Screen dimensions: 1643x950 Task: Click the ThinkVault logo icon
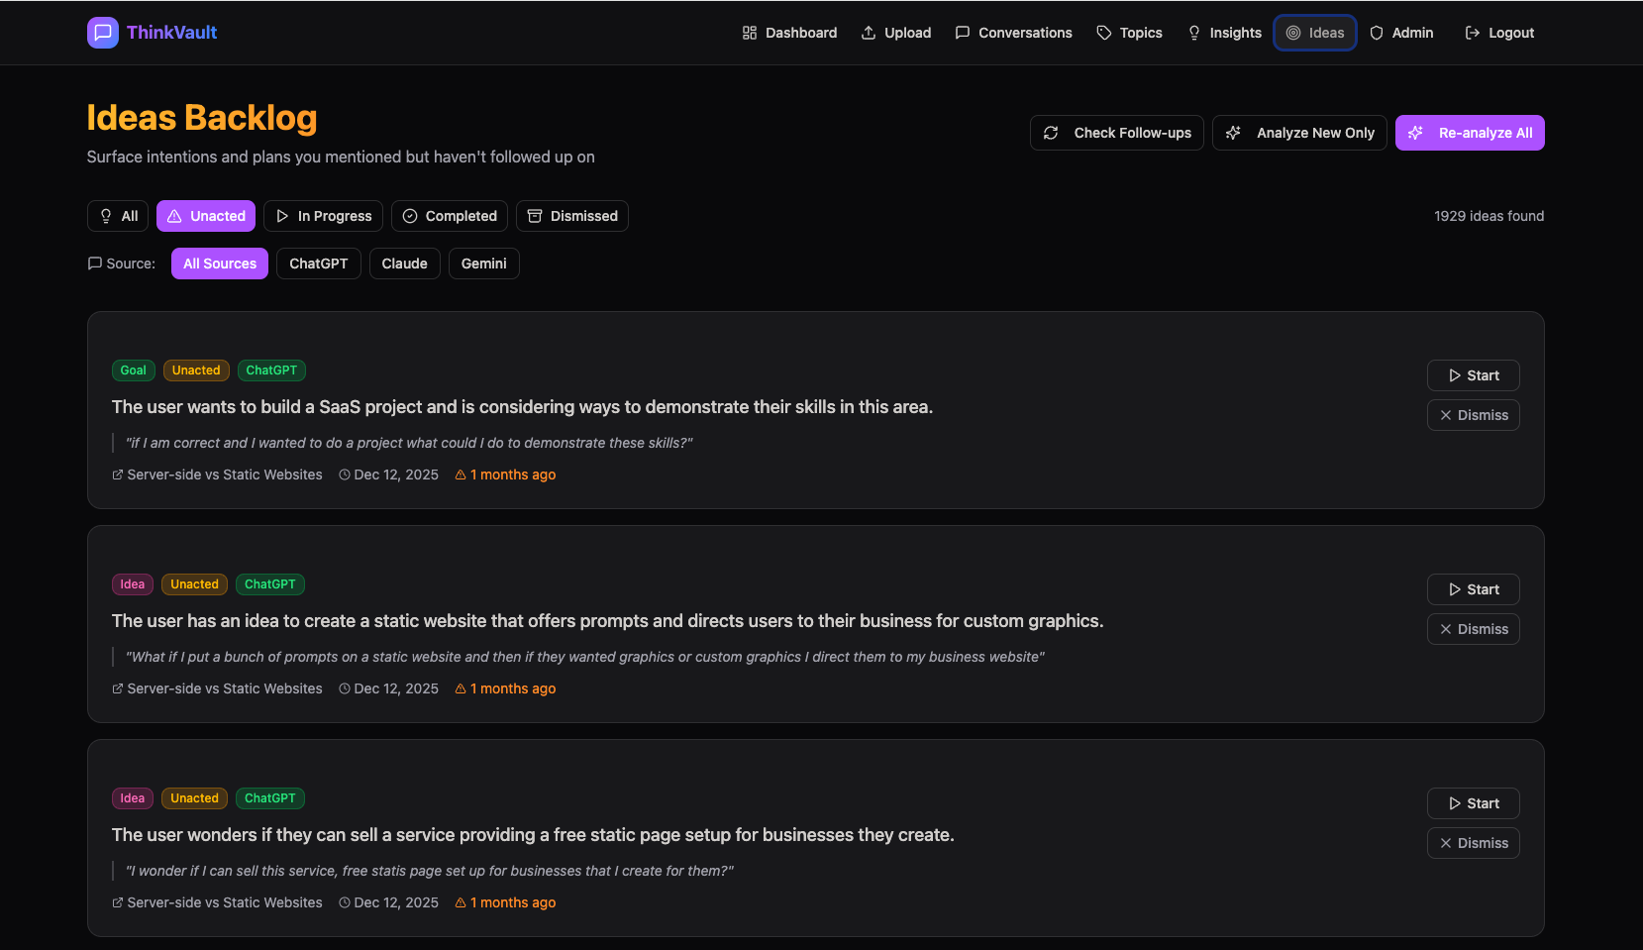click(x=102, y=32)
